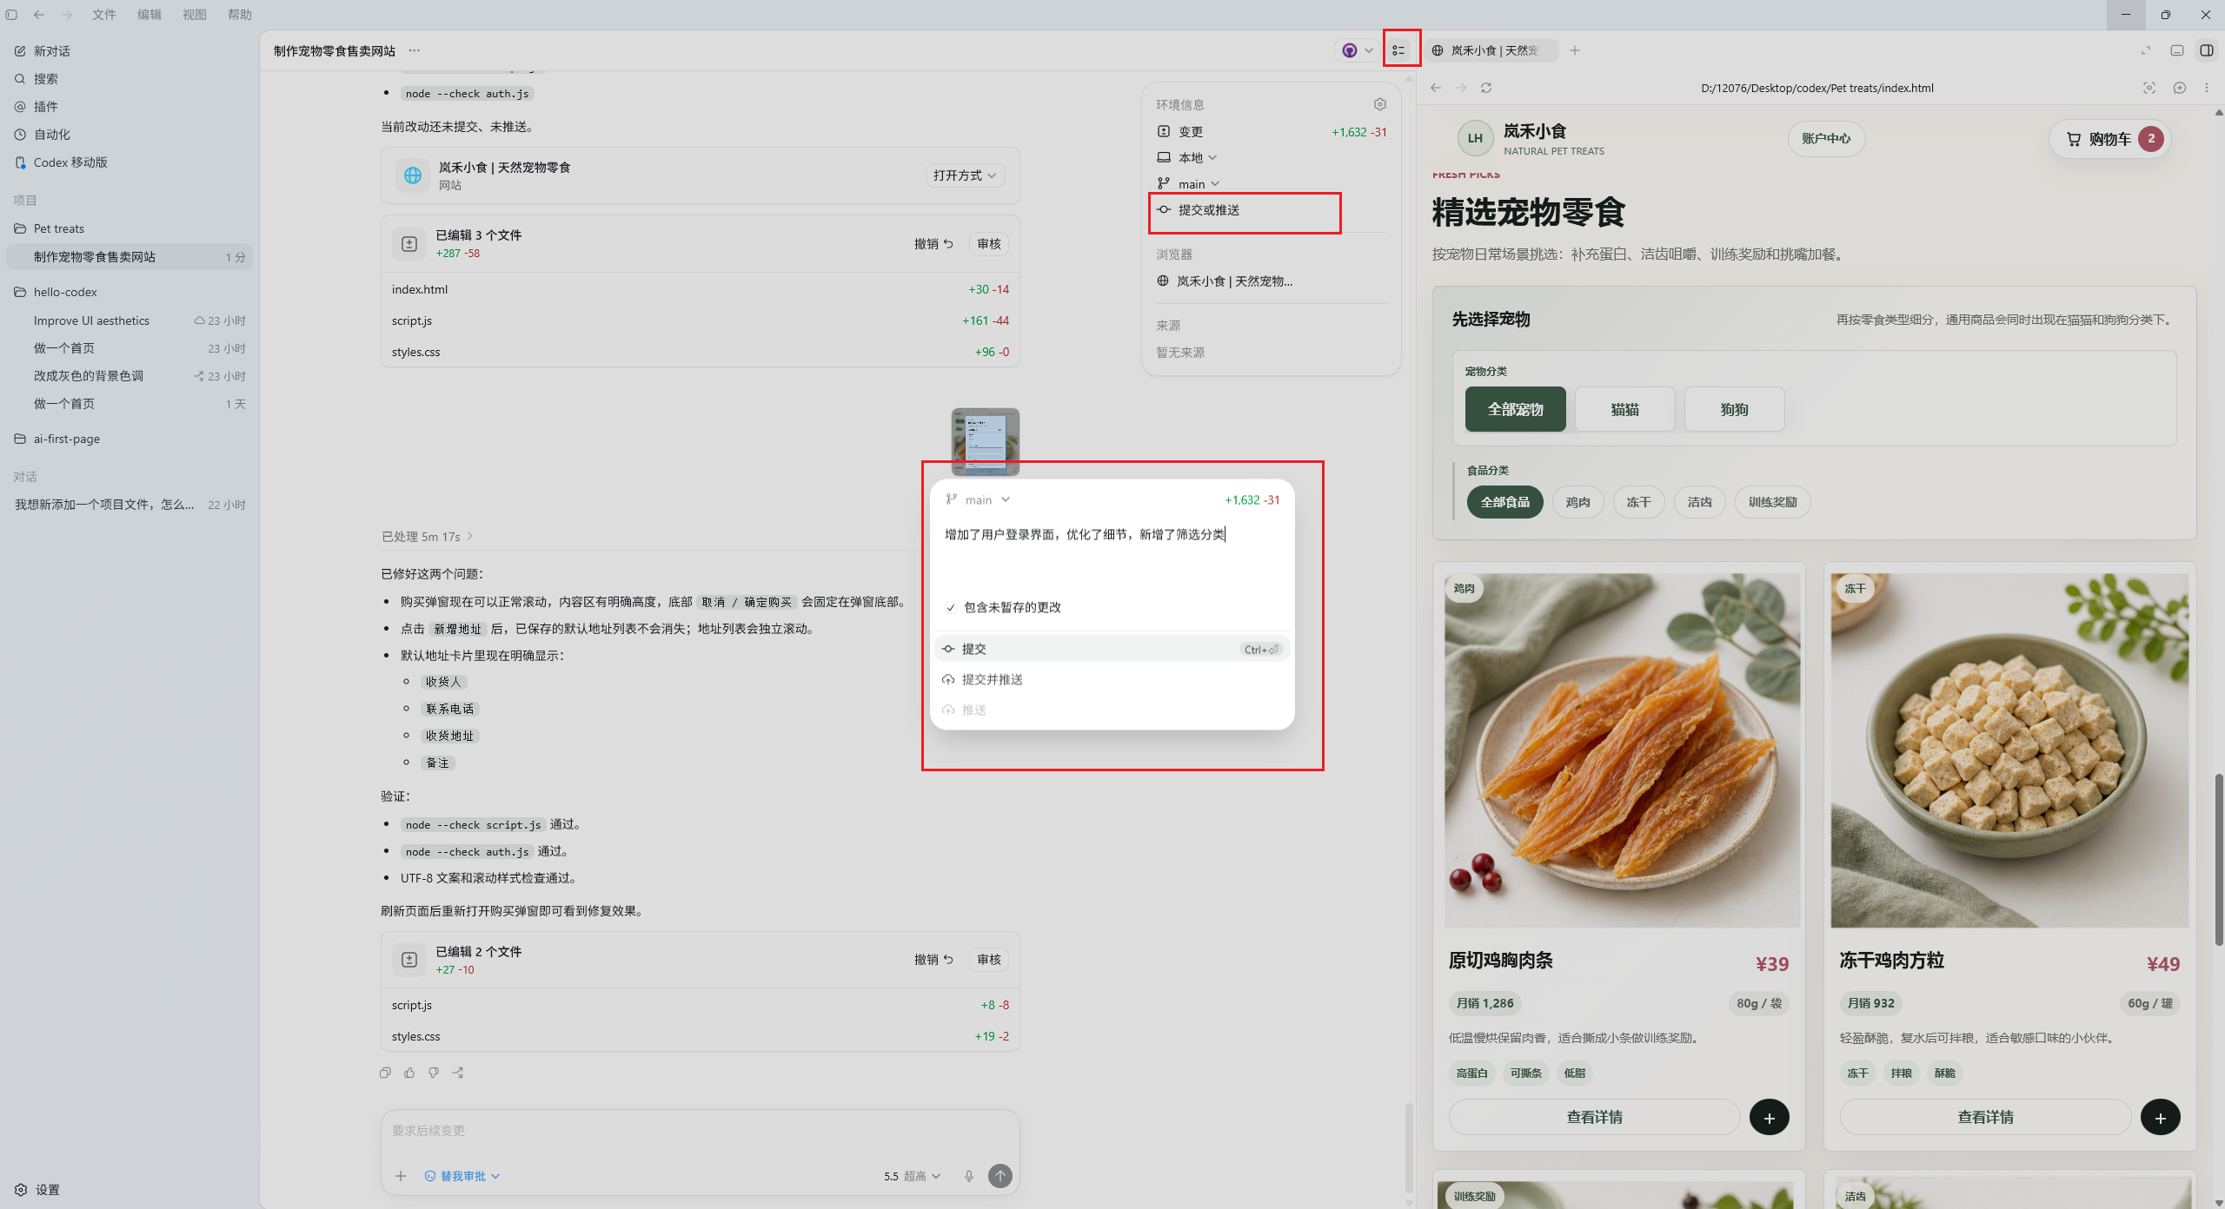Filter foods by 洁齿

pos(1699,502)
